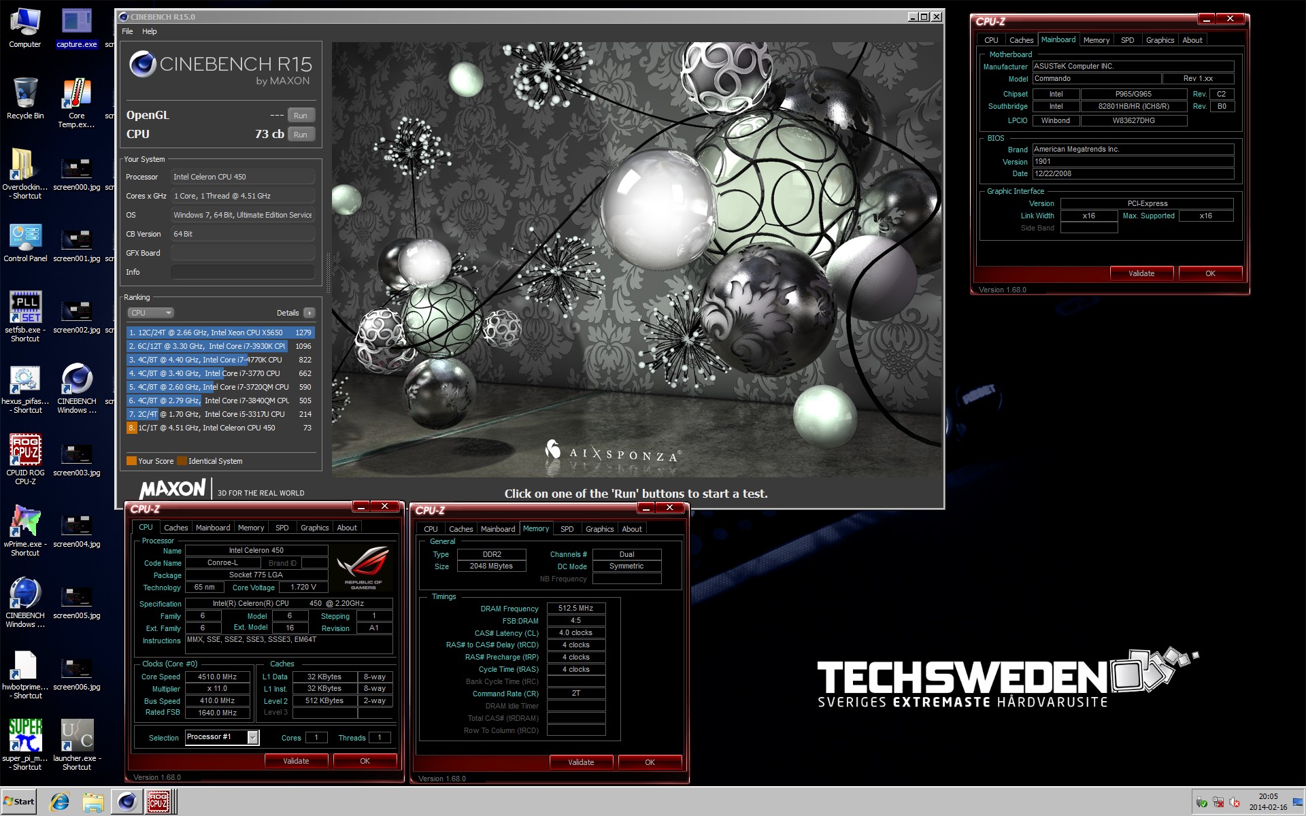
Task: Open screen002.jpg desktop file
Action: pyautogui.click(x=77, y=316)
